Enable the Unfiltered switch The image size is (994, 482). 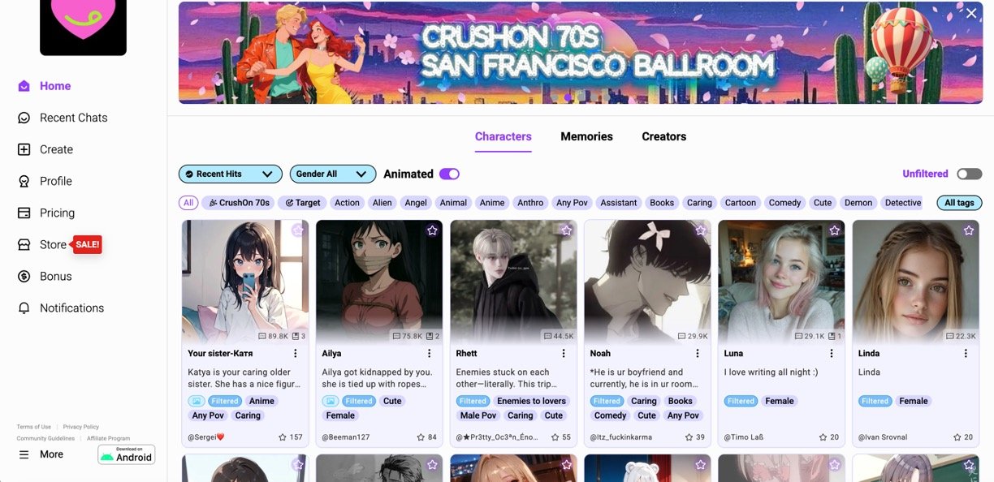pos(970,174)
